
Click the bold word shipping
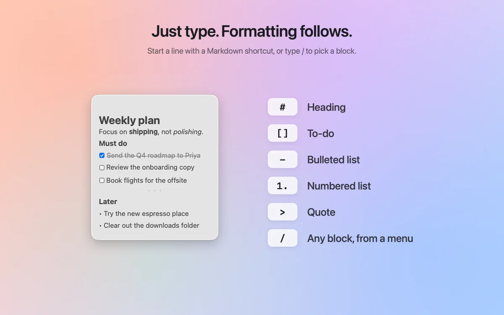tap(143, 132)
